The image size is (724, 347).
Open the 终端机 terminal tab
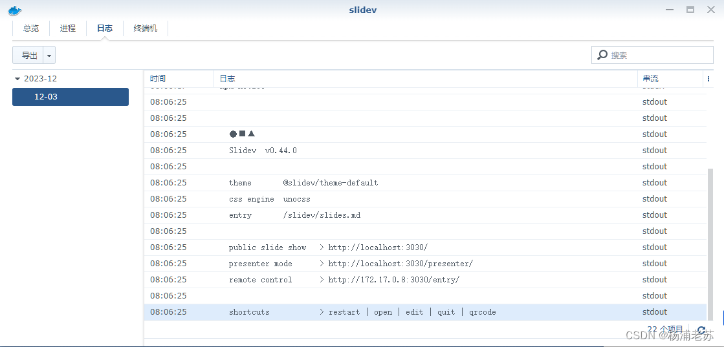tap(145, 28)
